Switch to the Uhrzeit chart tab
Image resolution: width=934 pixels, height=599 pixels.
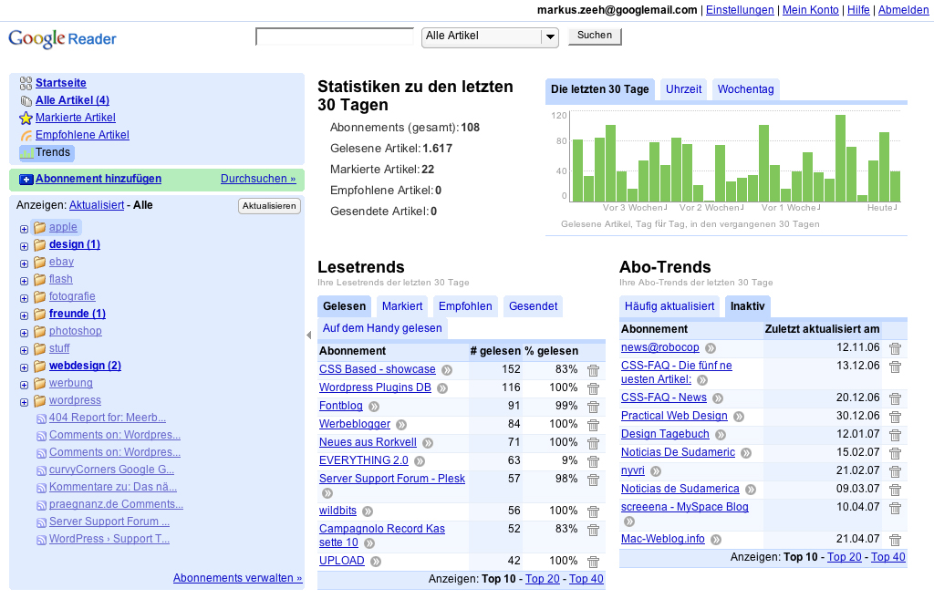[683, 89]
